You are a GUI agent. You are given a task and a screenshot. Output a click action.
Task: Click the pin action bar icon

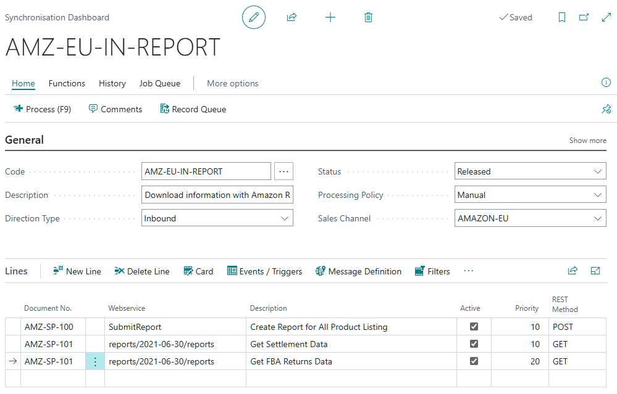(607, 109)
